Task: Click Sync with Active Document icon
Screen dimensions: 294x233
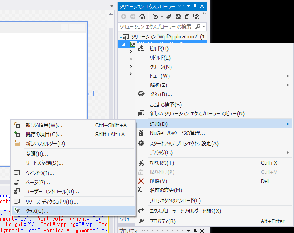Action: (169, 17)
